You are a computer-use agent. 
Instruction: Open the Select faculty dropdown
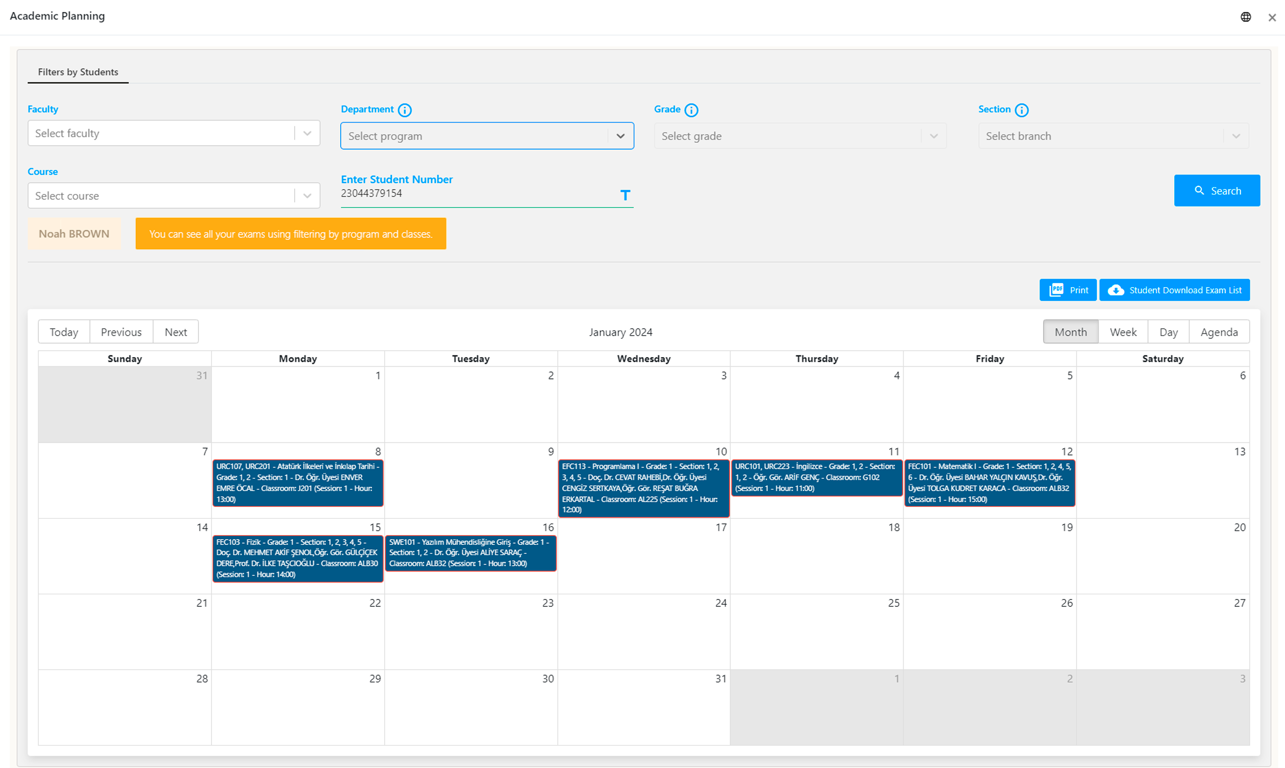(x=174, y=133)
